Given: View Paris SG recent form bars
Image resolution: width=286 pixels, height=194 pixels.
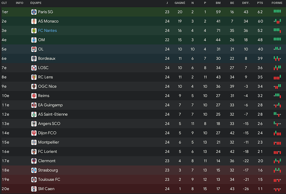Looking at the screenshot, I should (277, 11).
